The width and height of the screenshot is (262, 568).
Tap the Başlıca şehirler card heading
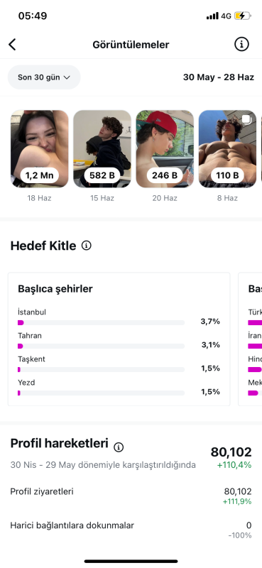click(x=55, y=289)
